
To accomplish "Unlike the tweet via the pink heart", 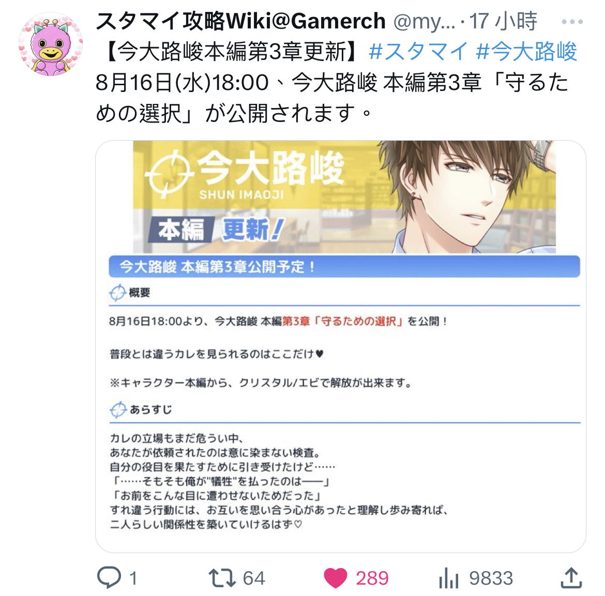I will (x=335, y=578).
